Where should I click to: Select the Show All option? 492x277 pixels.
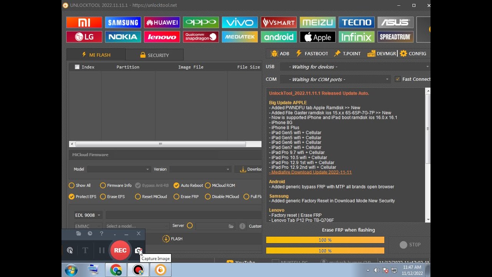(80, 185)
